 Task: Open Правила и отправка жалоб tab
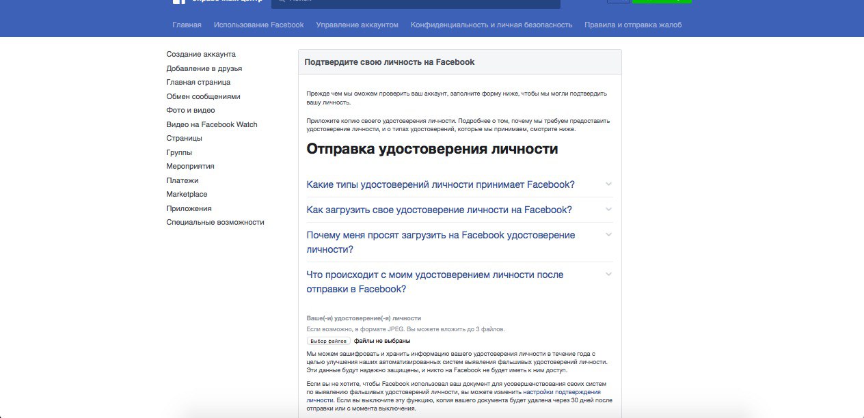[x=633, y=25]
